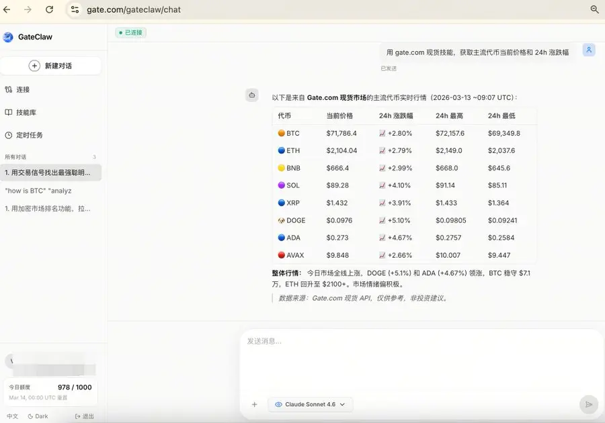
Task: Click the 已连接 status badge
Action: tap(131, 33)
